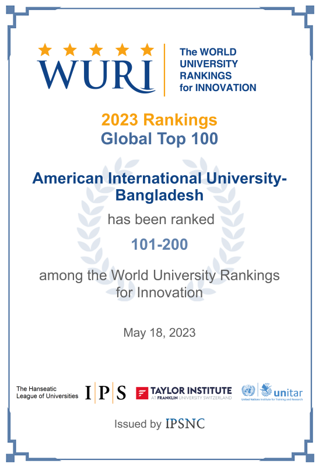This screenshot has height=467, width=319.
Task: Click The Hanseatic League of Universities text
Action: [47, 392]
